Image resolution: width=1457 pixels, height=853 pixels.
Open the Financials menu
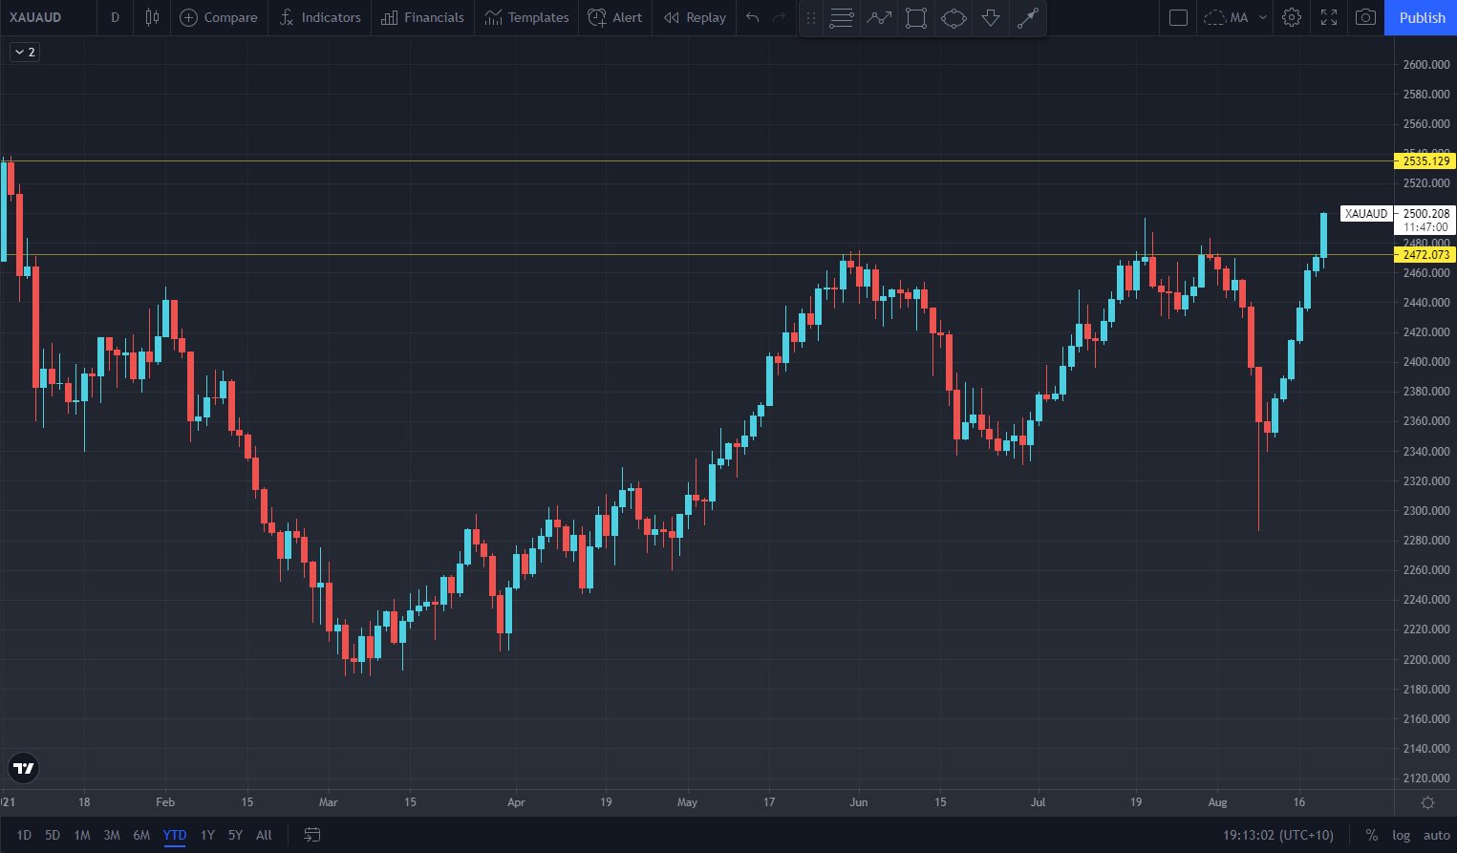point(422,17)
